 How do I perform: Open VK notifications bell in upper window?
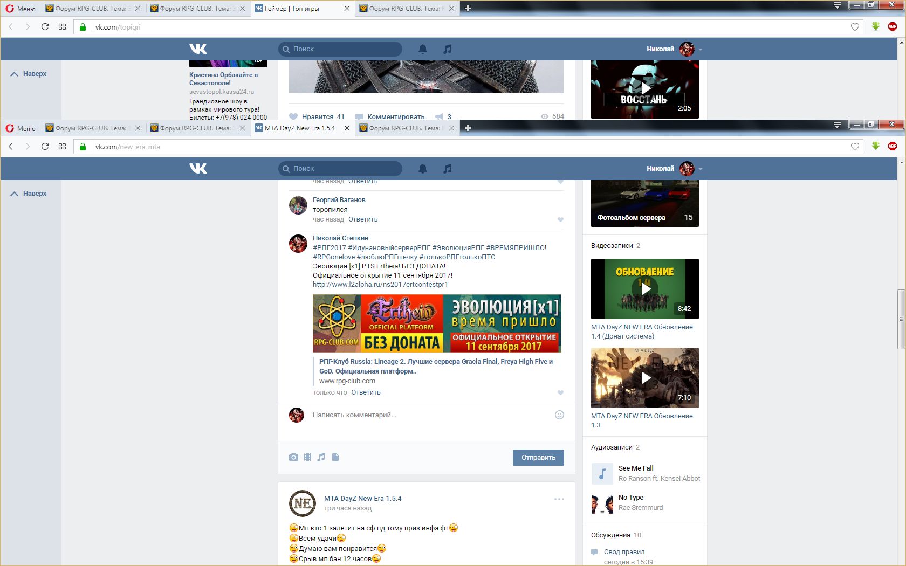point(423,49)
